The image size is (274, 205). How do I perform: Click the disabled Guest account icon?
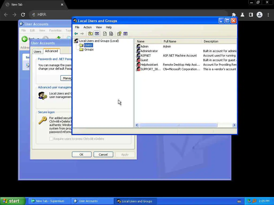coord(138,60)
